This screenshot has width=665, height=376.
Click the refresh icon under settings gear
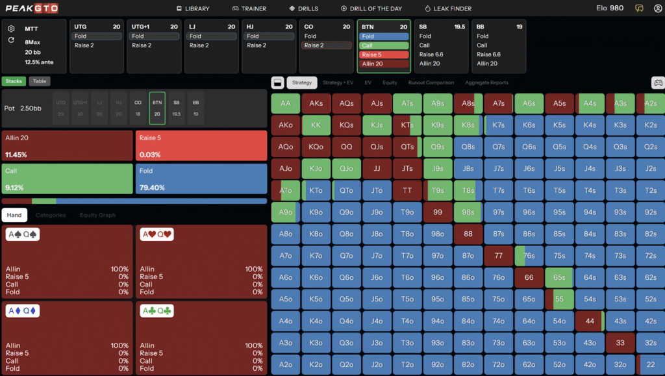pyautogui.click(x=11, y=40)
